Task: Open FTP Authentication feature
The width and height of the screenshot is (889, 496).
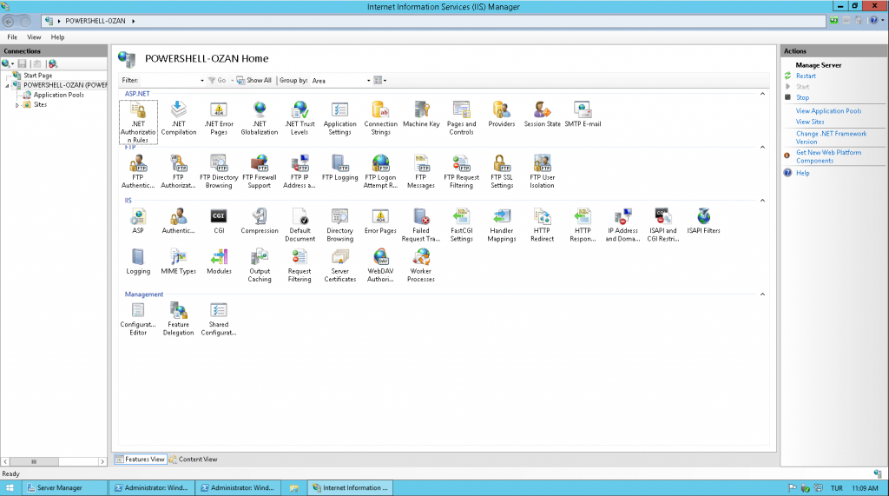Action: point(138,172)
